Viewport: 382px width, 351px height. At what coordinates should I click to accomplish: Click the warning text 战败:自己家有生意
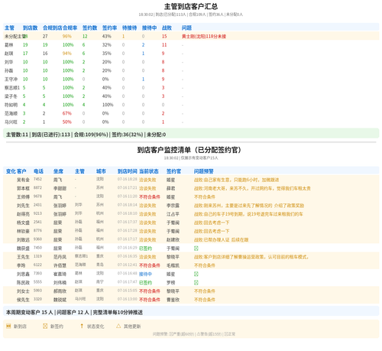[236, 180]
